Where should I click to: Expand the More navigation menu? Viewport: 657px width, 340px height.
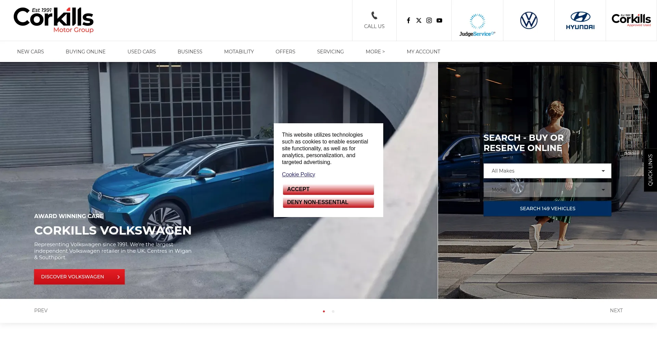375,52
